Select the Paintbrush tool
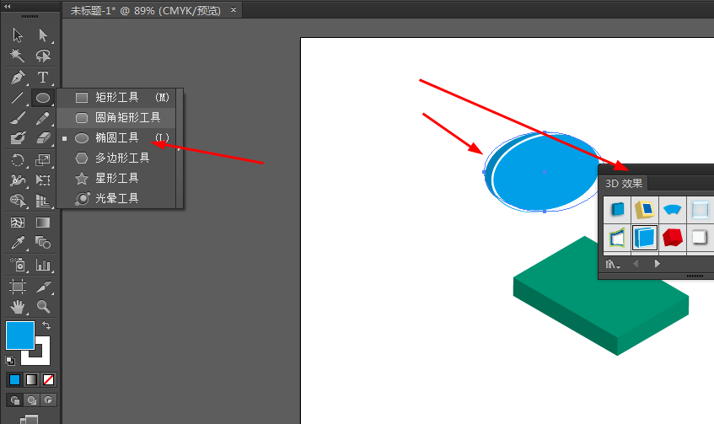 coord(18,118)
